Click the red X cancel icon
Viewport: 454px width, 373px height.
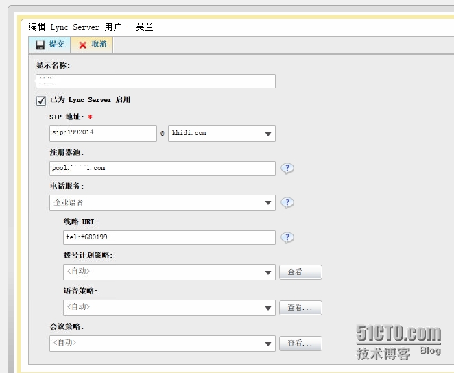point(82,45)
